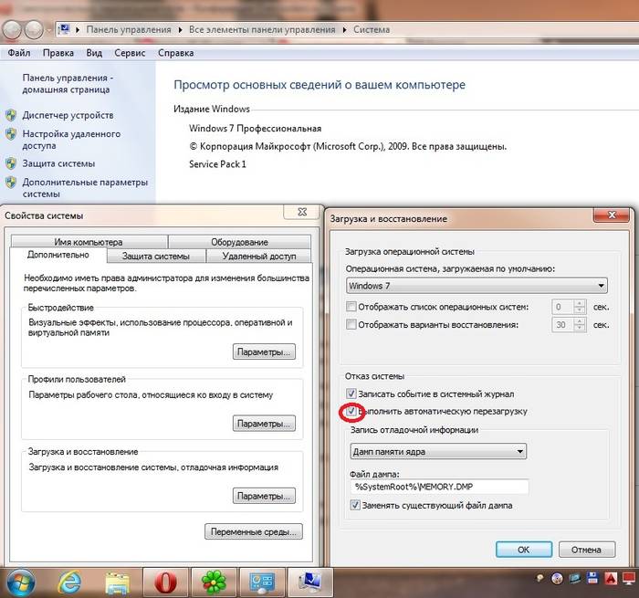Open the Windows Start menu orb

tap(20, 581)
